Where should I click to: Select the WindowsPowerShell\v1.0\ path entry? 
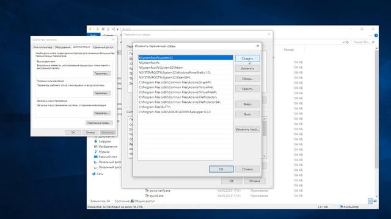186,72
